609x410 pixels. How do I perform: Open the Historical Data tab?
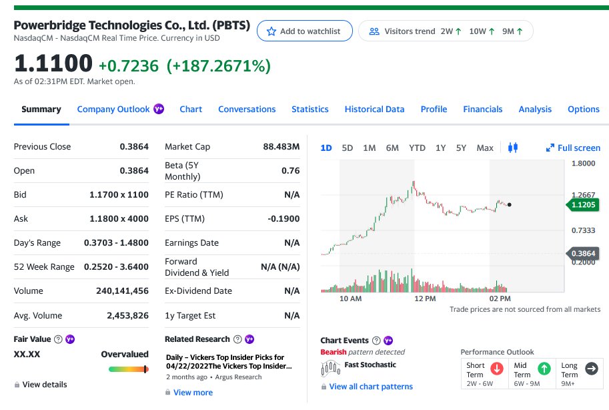coord(374,110)
